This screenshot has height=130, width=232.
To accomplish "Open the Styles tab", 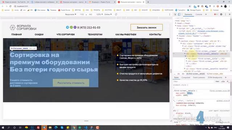I will pyautogui.click(x=176, y=78).
